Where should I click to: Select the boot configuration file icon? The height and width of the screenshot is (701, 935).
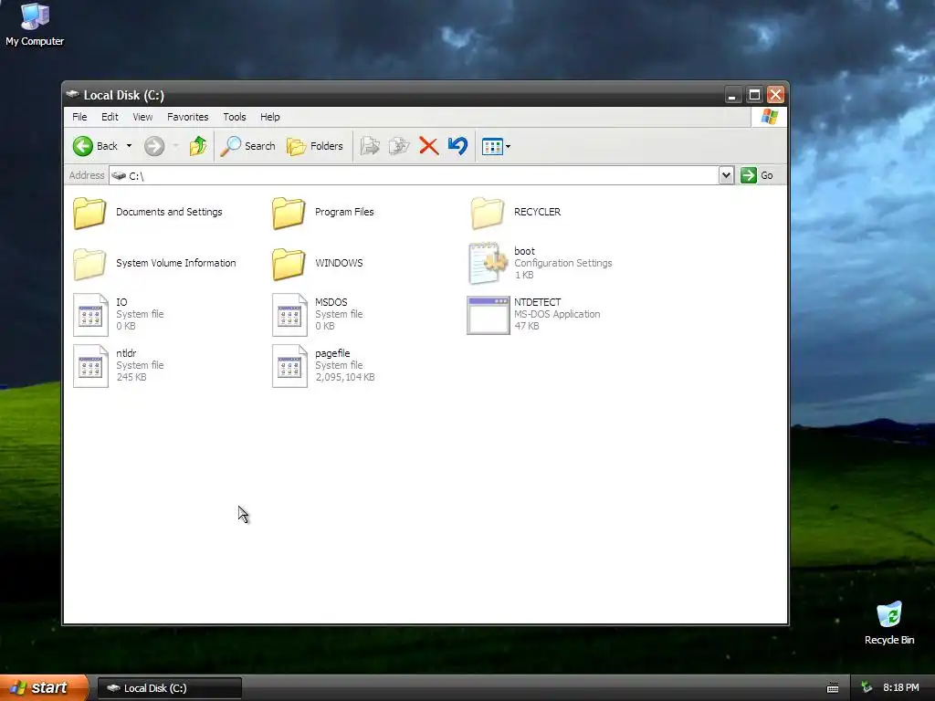point(488,263)
